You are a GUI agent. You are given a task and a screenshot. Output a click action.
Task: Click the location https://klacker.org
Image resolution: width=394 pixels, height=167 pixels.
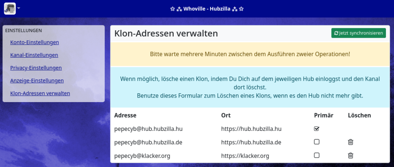pyautogui.click(x=245, y=156)
